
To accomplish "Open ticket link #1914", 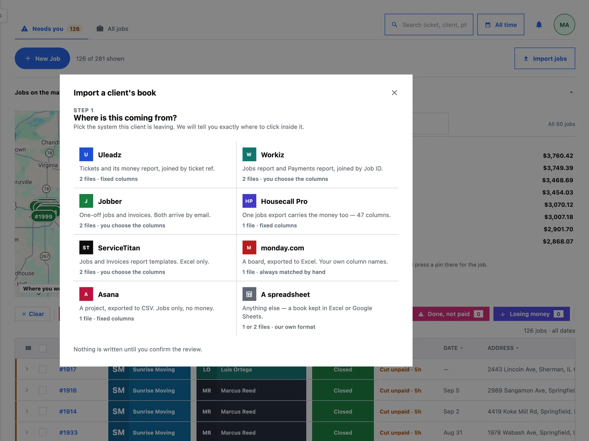I will 68,412.
